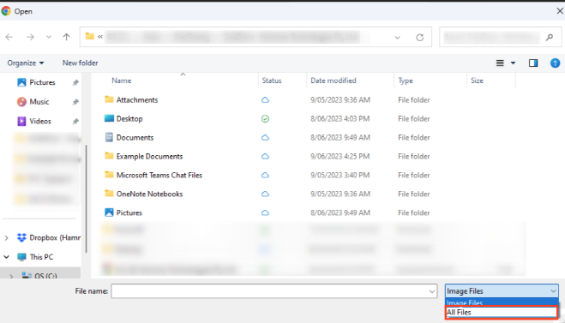This screenshot has width=565, height=323.
Task: Go up one folder level
Action: click(66, 37)
